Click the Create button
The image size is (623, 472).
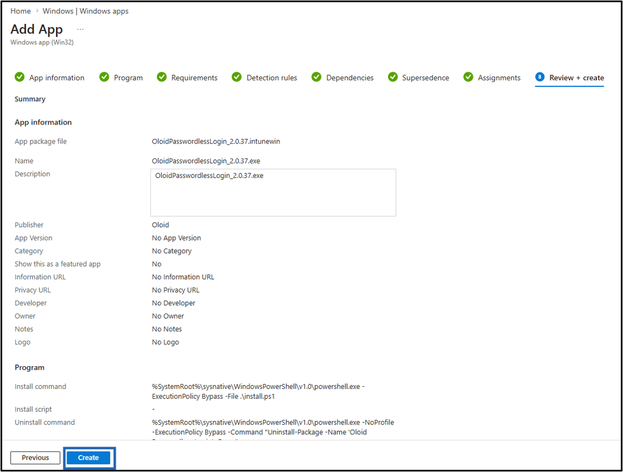[x=88, y=458]
